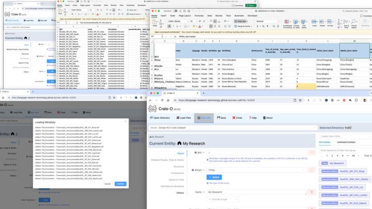372x209 pixels.
Task: Click the address bar in bottom-right browser
Action: (235, 100)
